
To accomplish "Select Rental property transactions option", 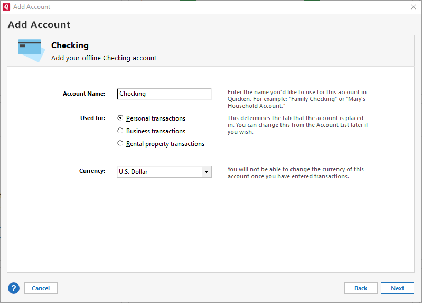I will coord(120,144).
